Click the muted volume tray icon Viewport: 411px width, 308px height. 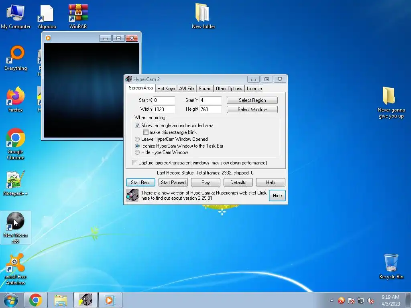coord(370,300)
